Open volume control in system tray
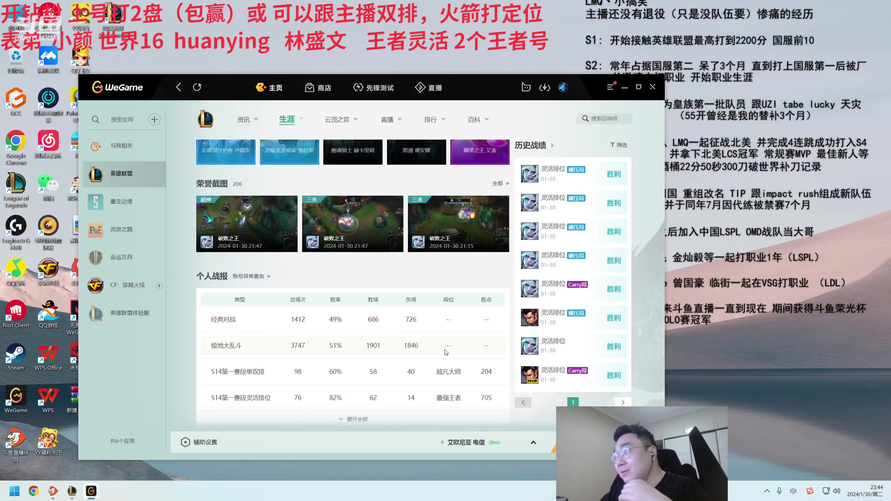Screen dimensions: 891x501 [x=837, y=491]
